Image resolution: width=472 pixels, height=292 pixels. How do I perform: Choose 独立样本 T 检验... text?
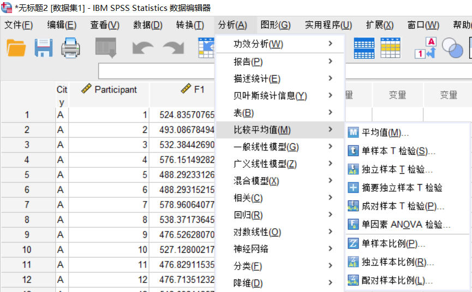pos(397,169)
